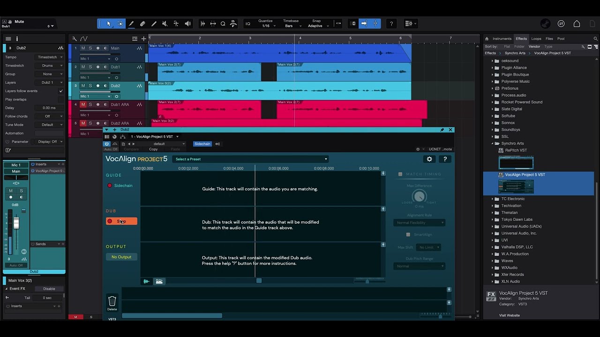Click the blue Sidechain button in the plugin header

tap(202, 144)
